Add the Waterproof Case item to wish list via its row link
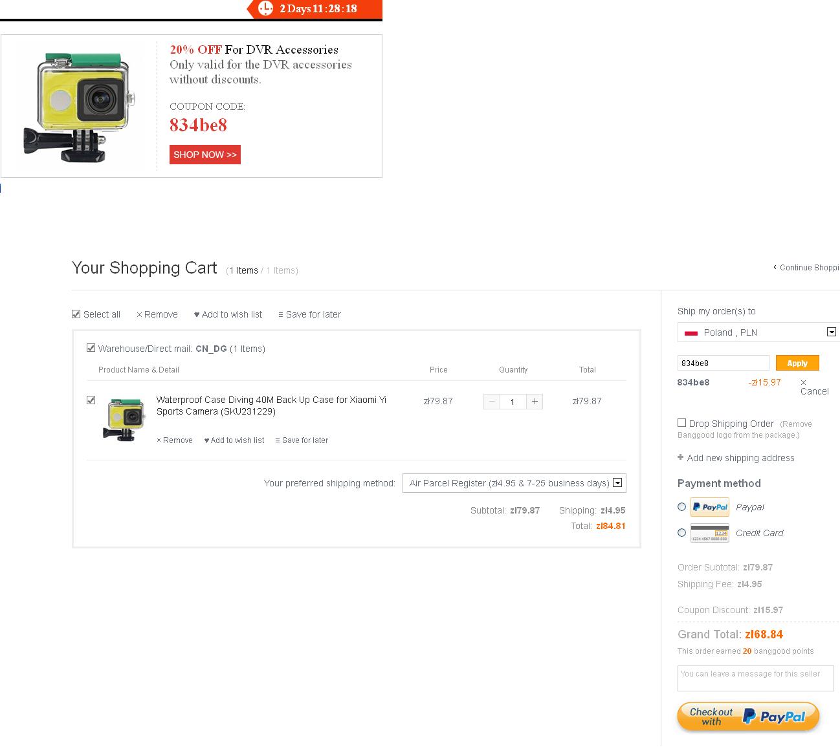 pyautogui.click(x=234, y=440)
